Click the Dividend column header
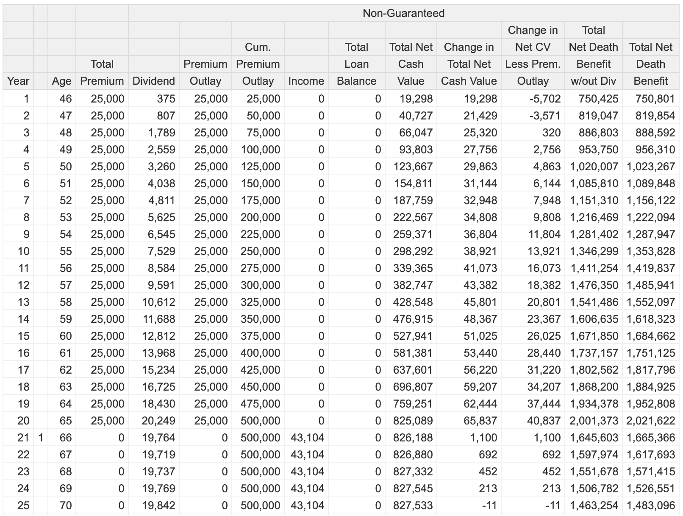This screenshot has height=516, width=683. (154, 81)
